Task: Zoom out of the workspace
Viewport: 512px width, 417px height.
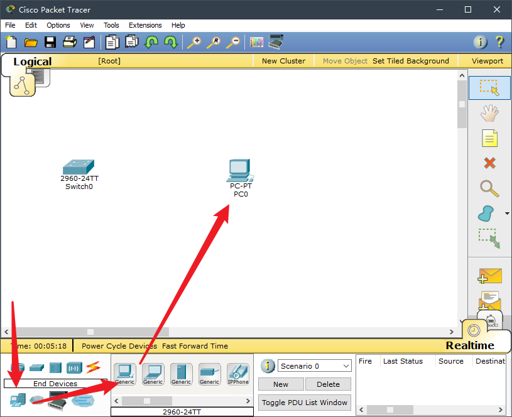Action: (x=233, y=43)
